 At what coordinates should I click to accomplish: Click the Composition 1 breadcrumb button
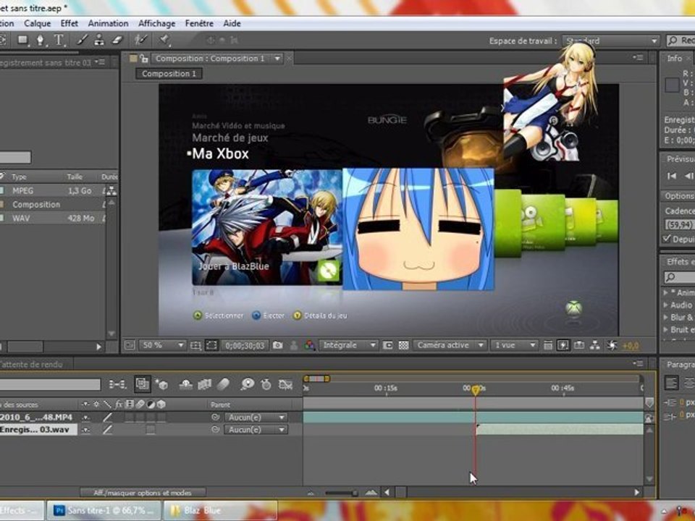169,74
